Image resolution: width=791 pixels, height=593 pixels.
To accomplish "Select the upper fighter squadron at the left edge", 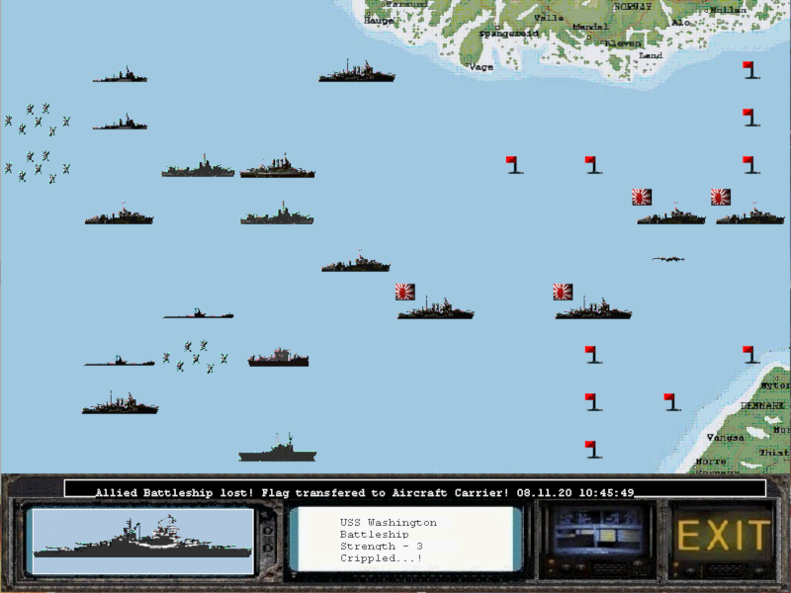I will 38,120.
